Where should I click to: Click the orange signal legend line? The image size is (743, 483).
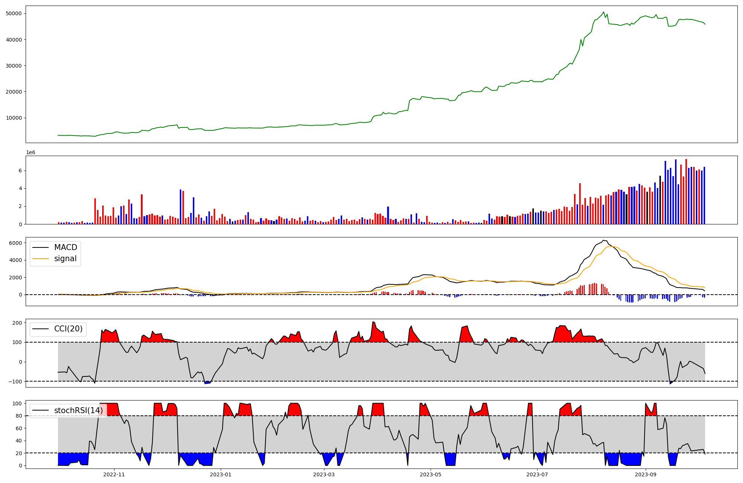click(x=40, y=259)
